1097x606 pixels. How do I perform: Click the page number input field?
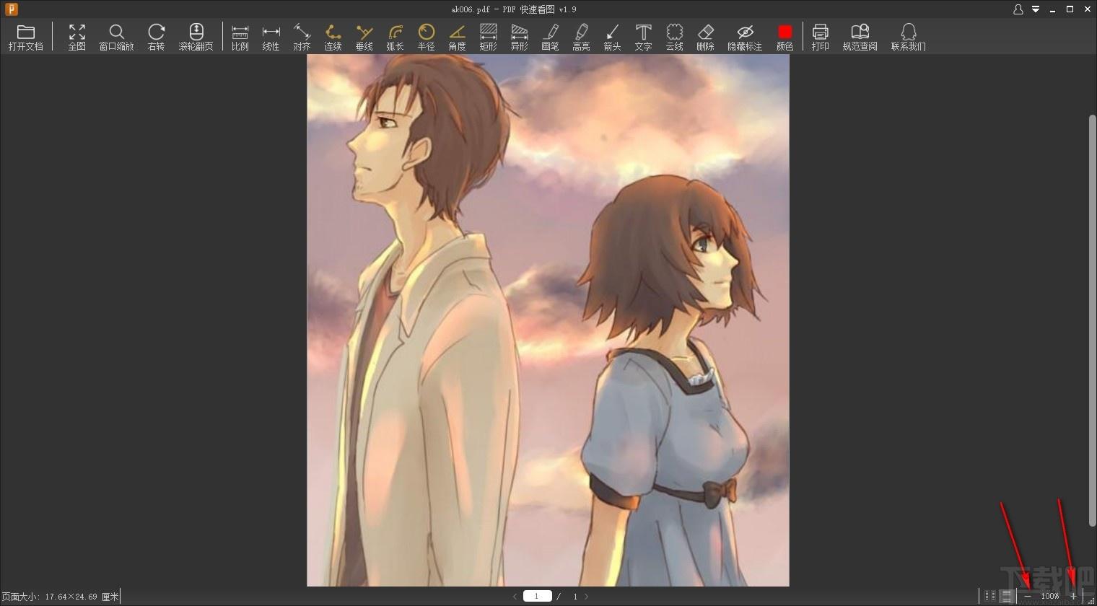click(x=537, y=597)
